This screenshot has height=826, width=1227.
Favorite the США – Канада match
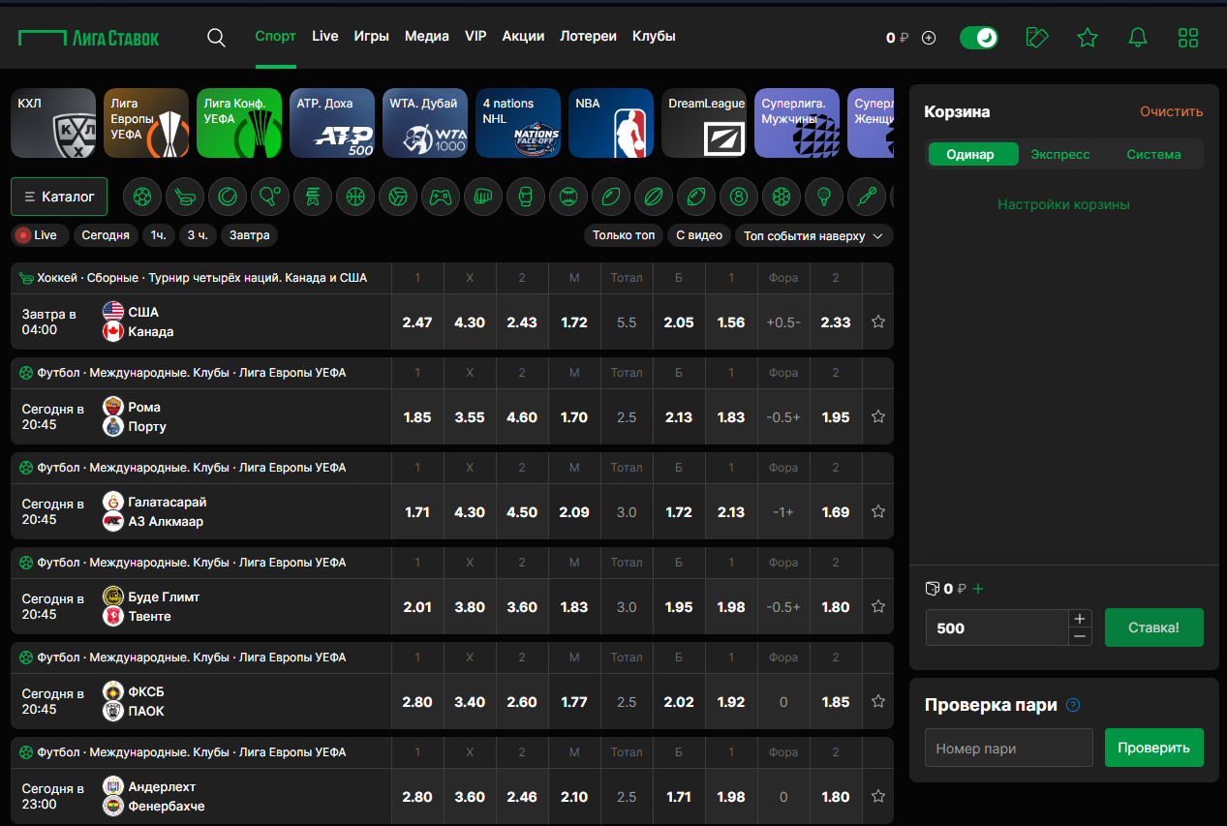click(x=878, y=321)
